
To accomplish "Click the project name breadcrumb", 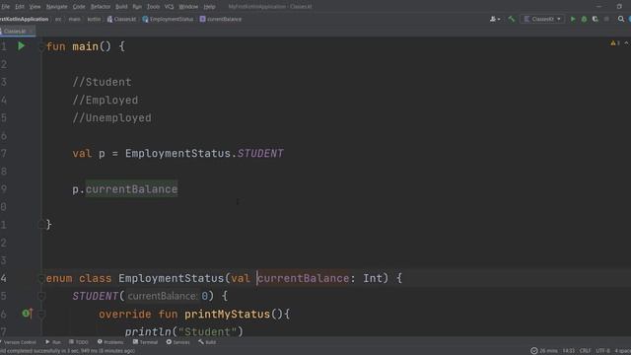I will click(24, 19).
